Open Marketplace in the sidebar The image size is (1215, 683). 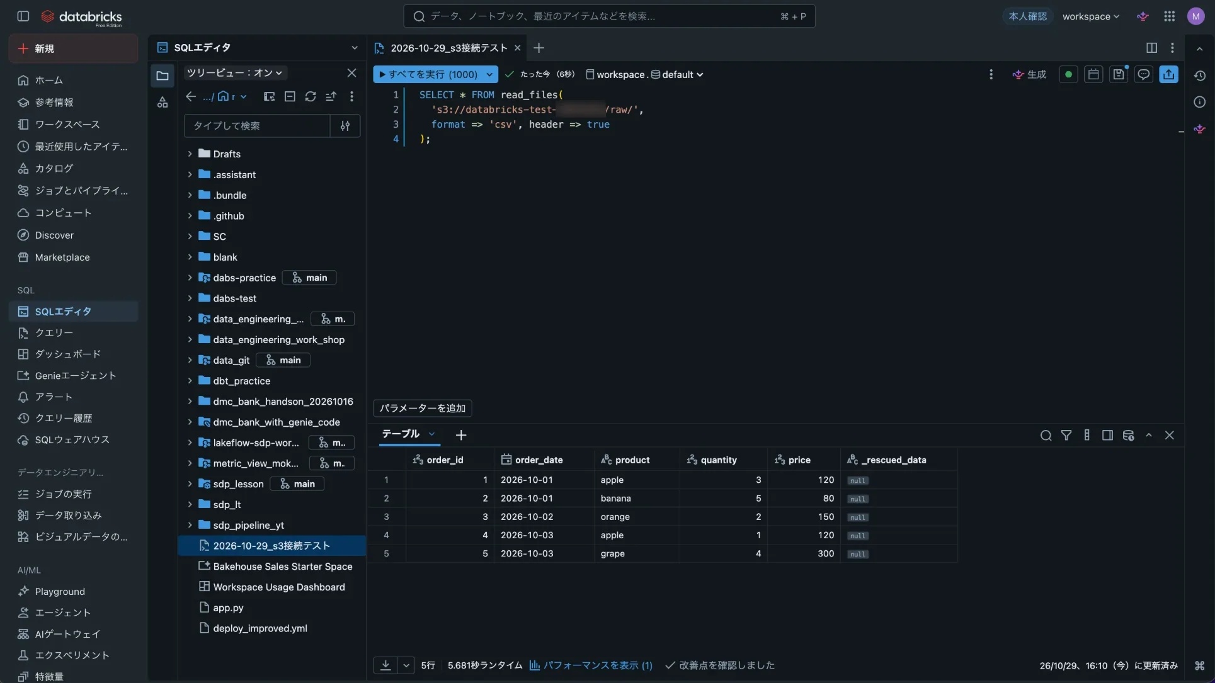73,257
